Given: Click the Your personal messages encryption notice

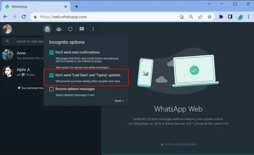Looking at the screenshot, I should point(31,88).
